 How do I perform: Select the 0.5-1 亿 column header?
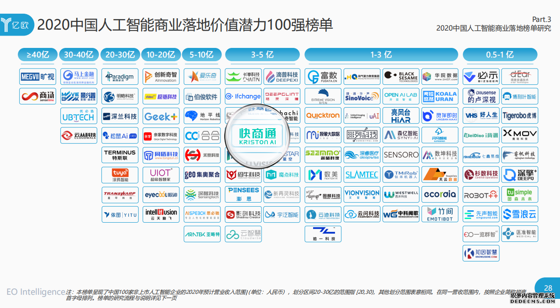(500, 55)
